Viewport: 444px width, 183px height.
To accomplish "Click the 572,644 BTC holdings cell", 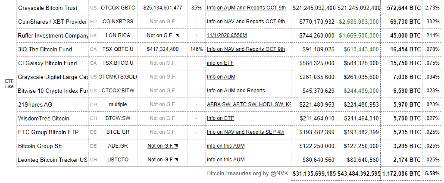I will [x=404, y=8].
